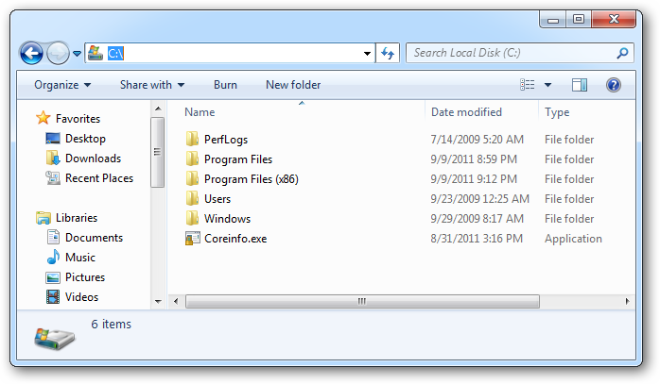This screenshot has height=384, width=660.
Task: Click the Program Files (x86) name text
Action: 252,179
